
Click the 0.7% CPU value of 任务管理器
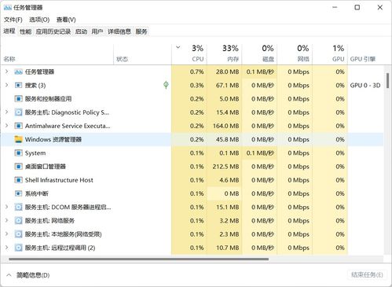click(197, 72)
